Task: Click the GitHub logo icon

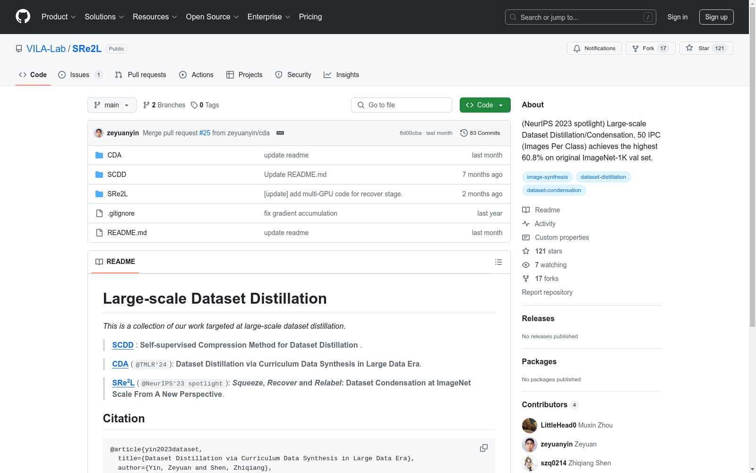Action: 23,17
